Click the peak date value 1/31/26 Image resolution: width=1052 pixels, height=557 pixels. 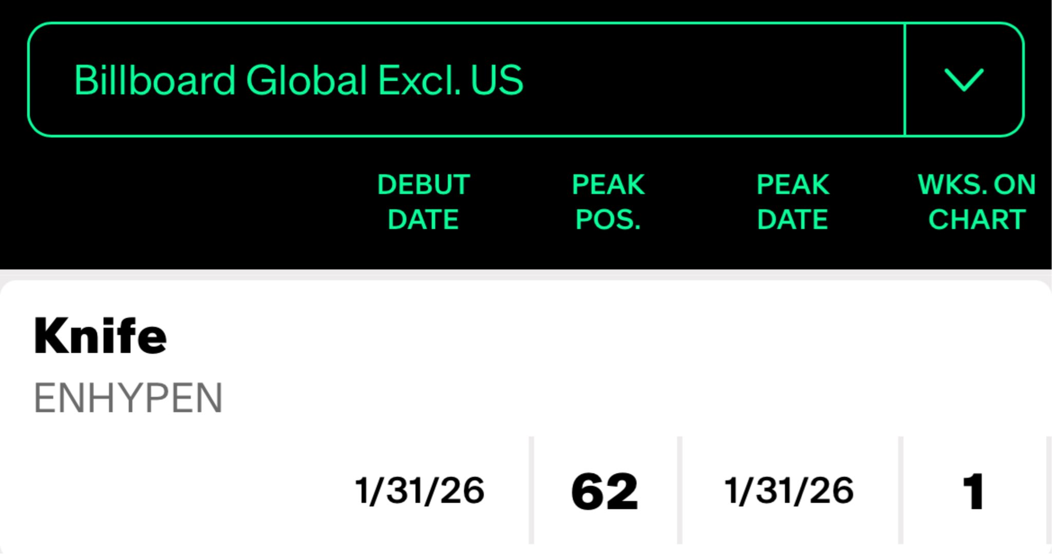click(789, 491)
